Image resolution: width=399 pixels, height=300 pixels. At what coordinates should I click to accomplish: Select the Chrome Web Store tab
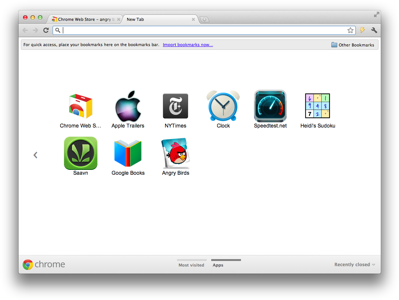(x=84, y=19)
